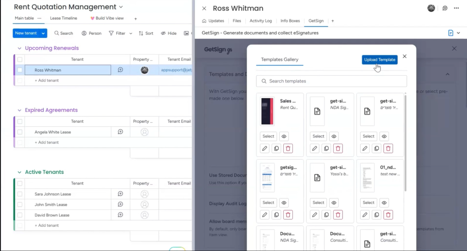This screenshot has width=467, height=251.
Task: Click the New tenant button
Action: (26, 33)
